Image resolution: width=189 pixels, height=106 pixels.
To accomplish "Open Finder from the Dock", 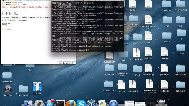I will [x=28, y=103].
